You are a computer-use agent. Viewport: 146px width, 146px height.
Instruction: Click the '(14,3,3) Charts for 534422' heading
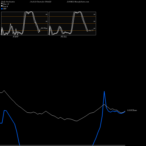[x=40, y=2]
